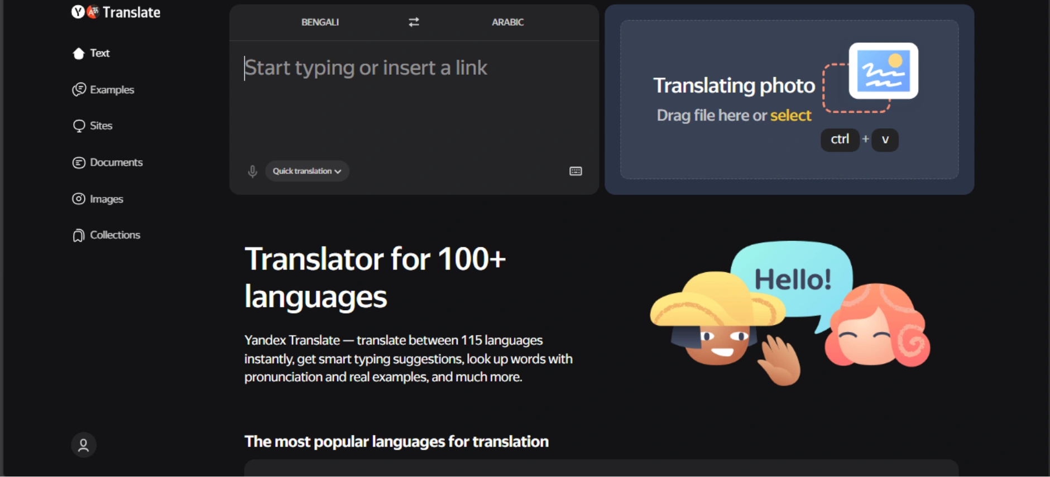
Task: Swap source and target languages
Action: click(414, 22)
